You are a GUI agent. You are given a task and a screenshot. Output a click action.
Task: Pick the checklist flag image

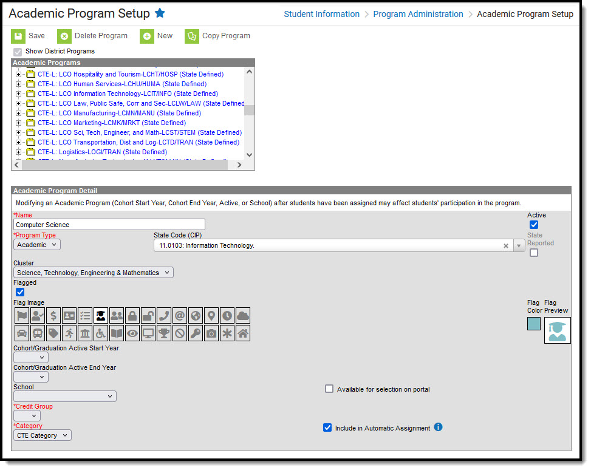(x=85, y=316)
